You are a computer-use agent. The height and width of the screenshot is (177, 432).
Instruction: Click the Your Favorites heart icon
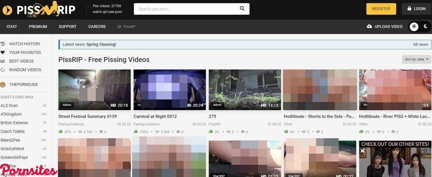3,52
